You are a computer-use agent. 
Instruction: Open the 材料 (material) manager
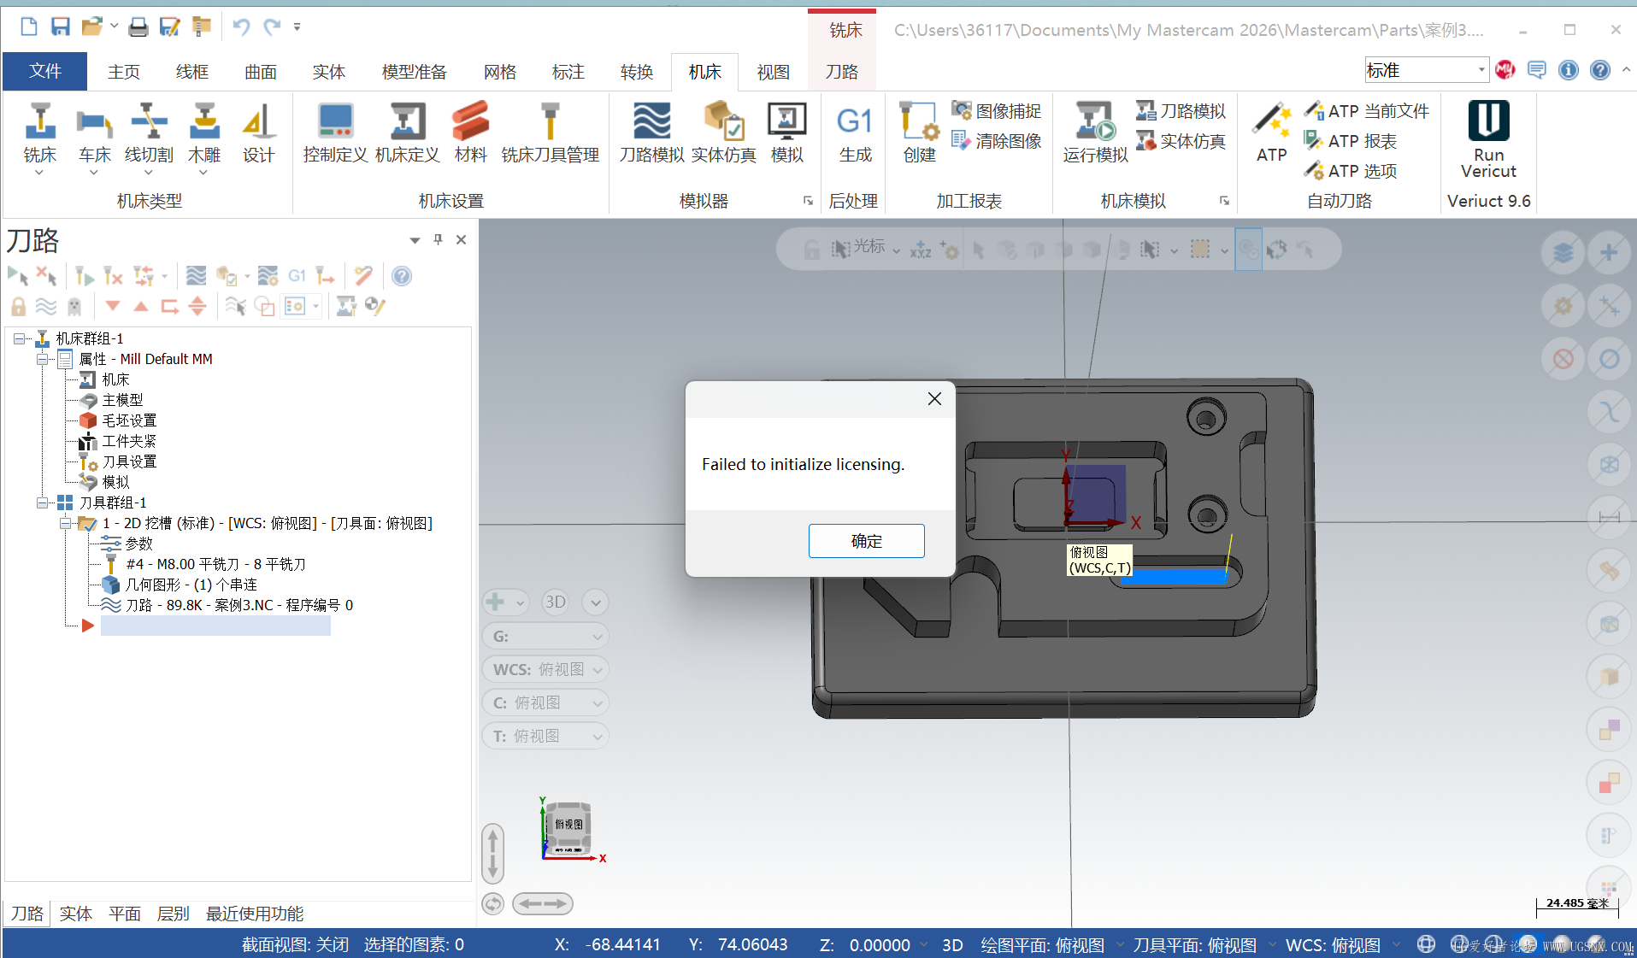[x=469, y=132]
